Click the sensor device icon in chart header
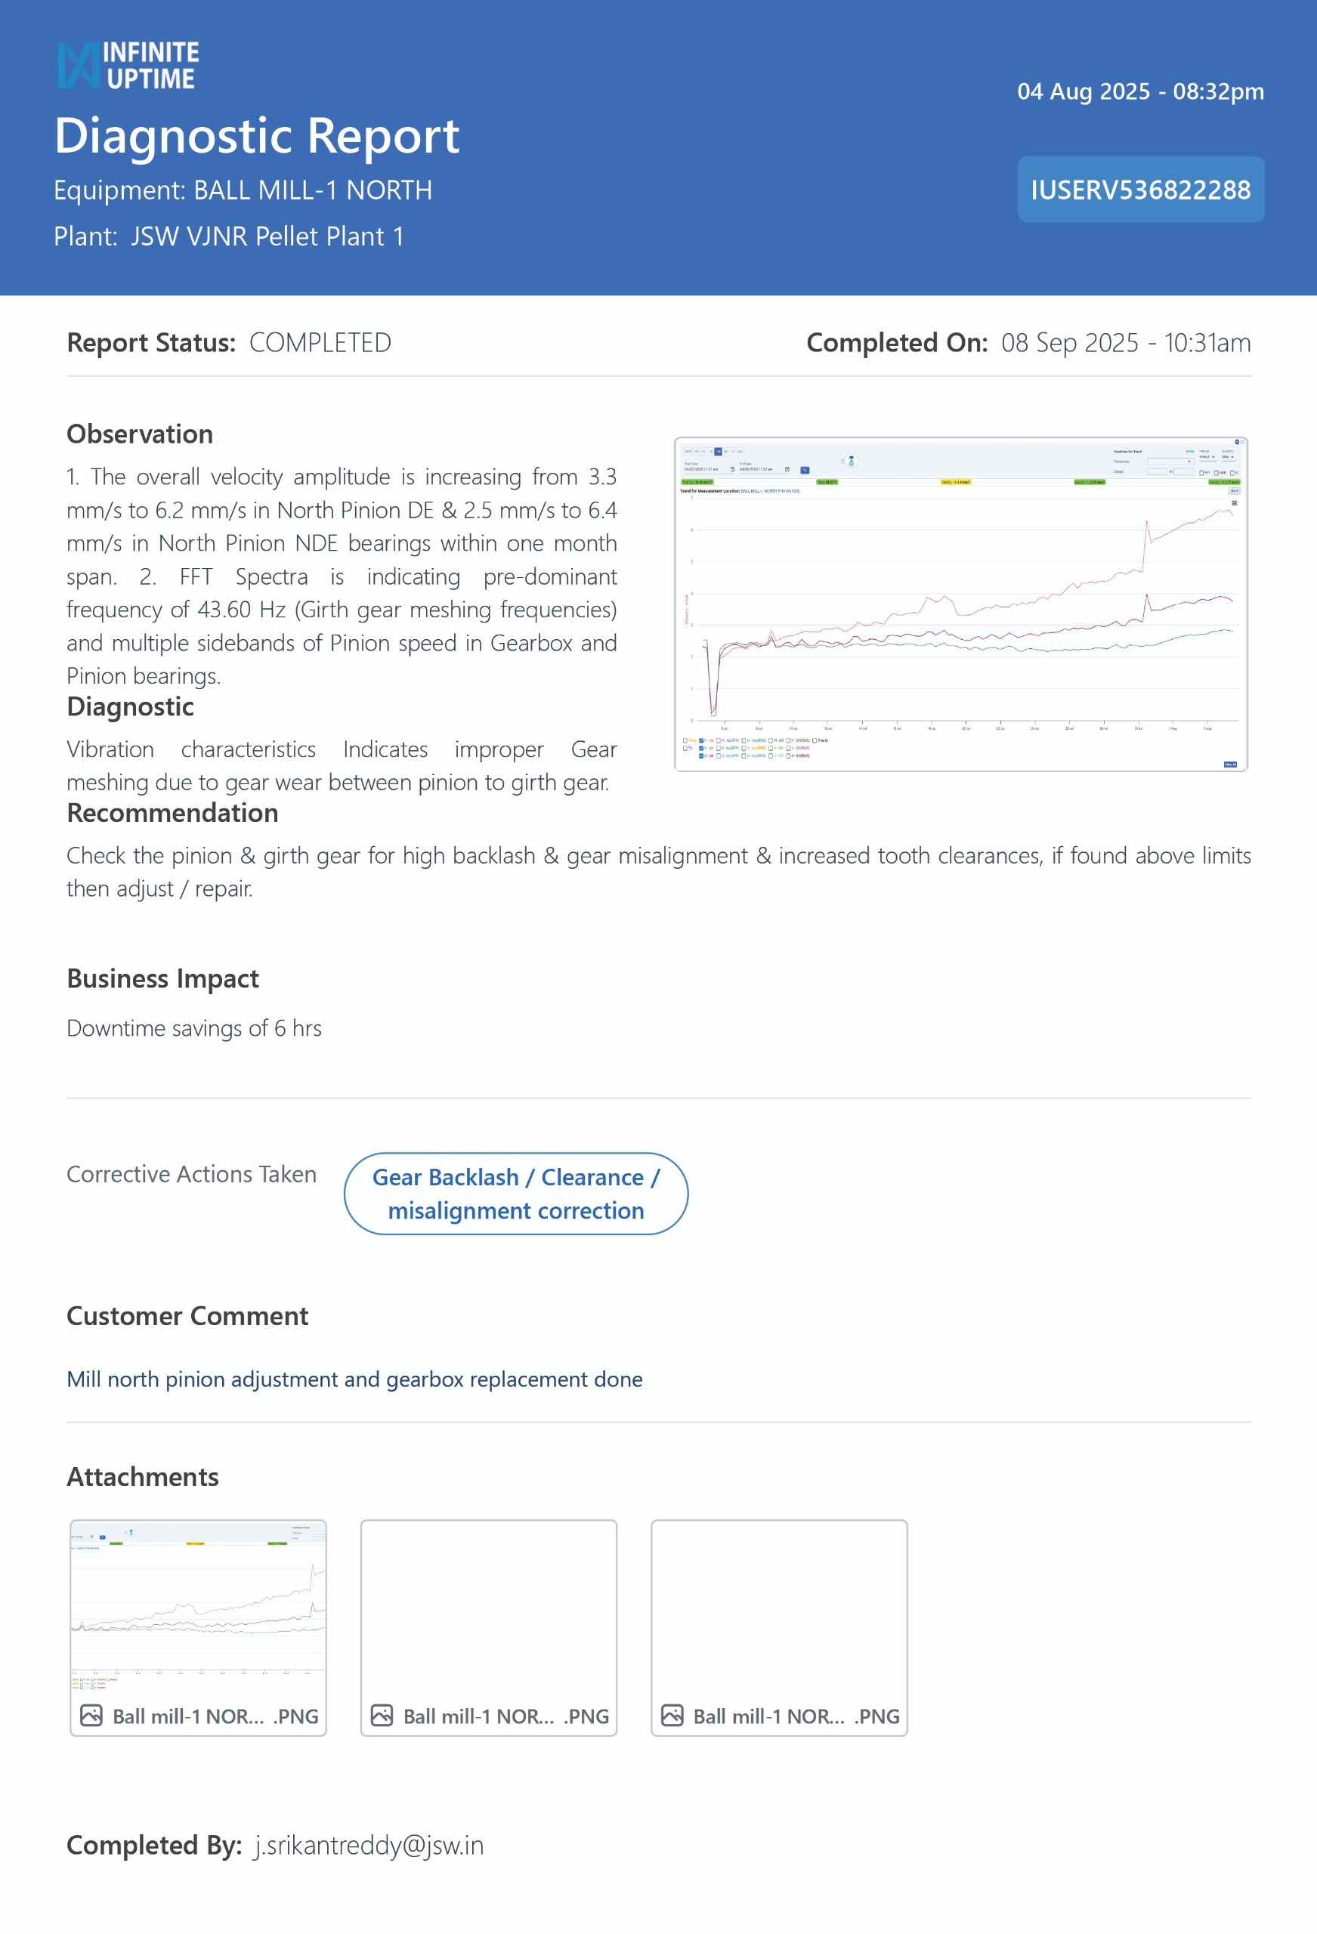 [x=851, y=461]
